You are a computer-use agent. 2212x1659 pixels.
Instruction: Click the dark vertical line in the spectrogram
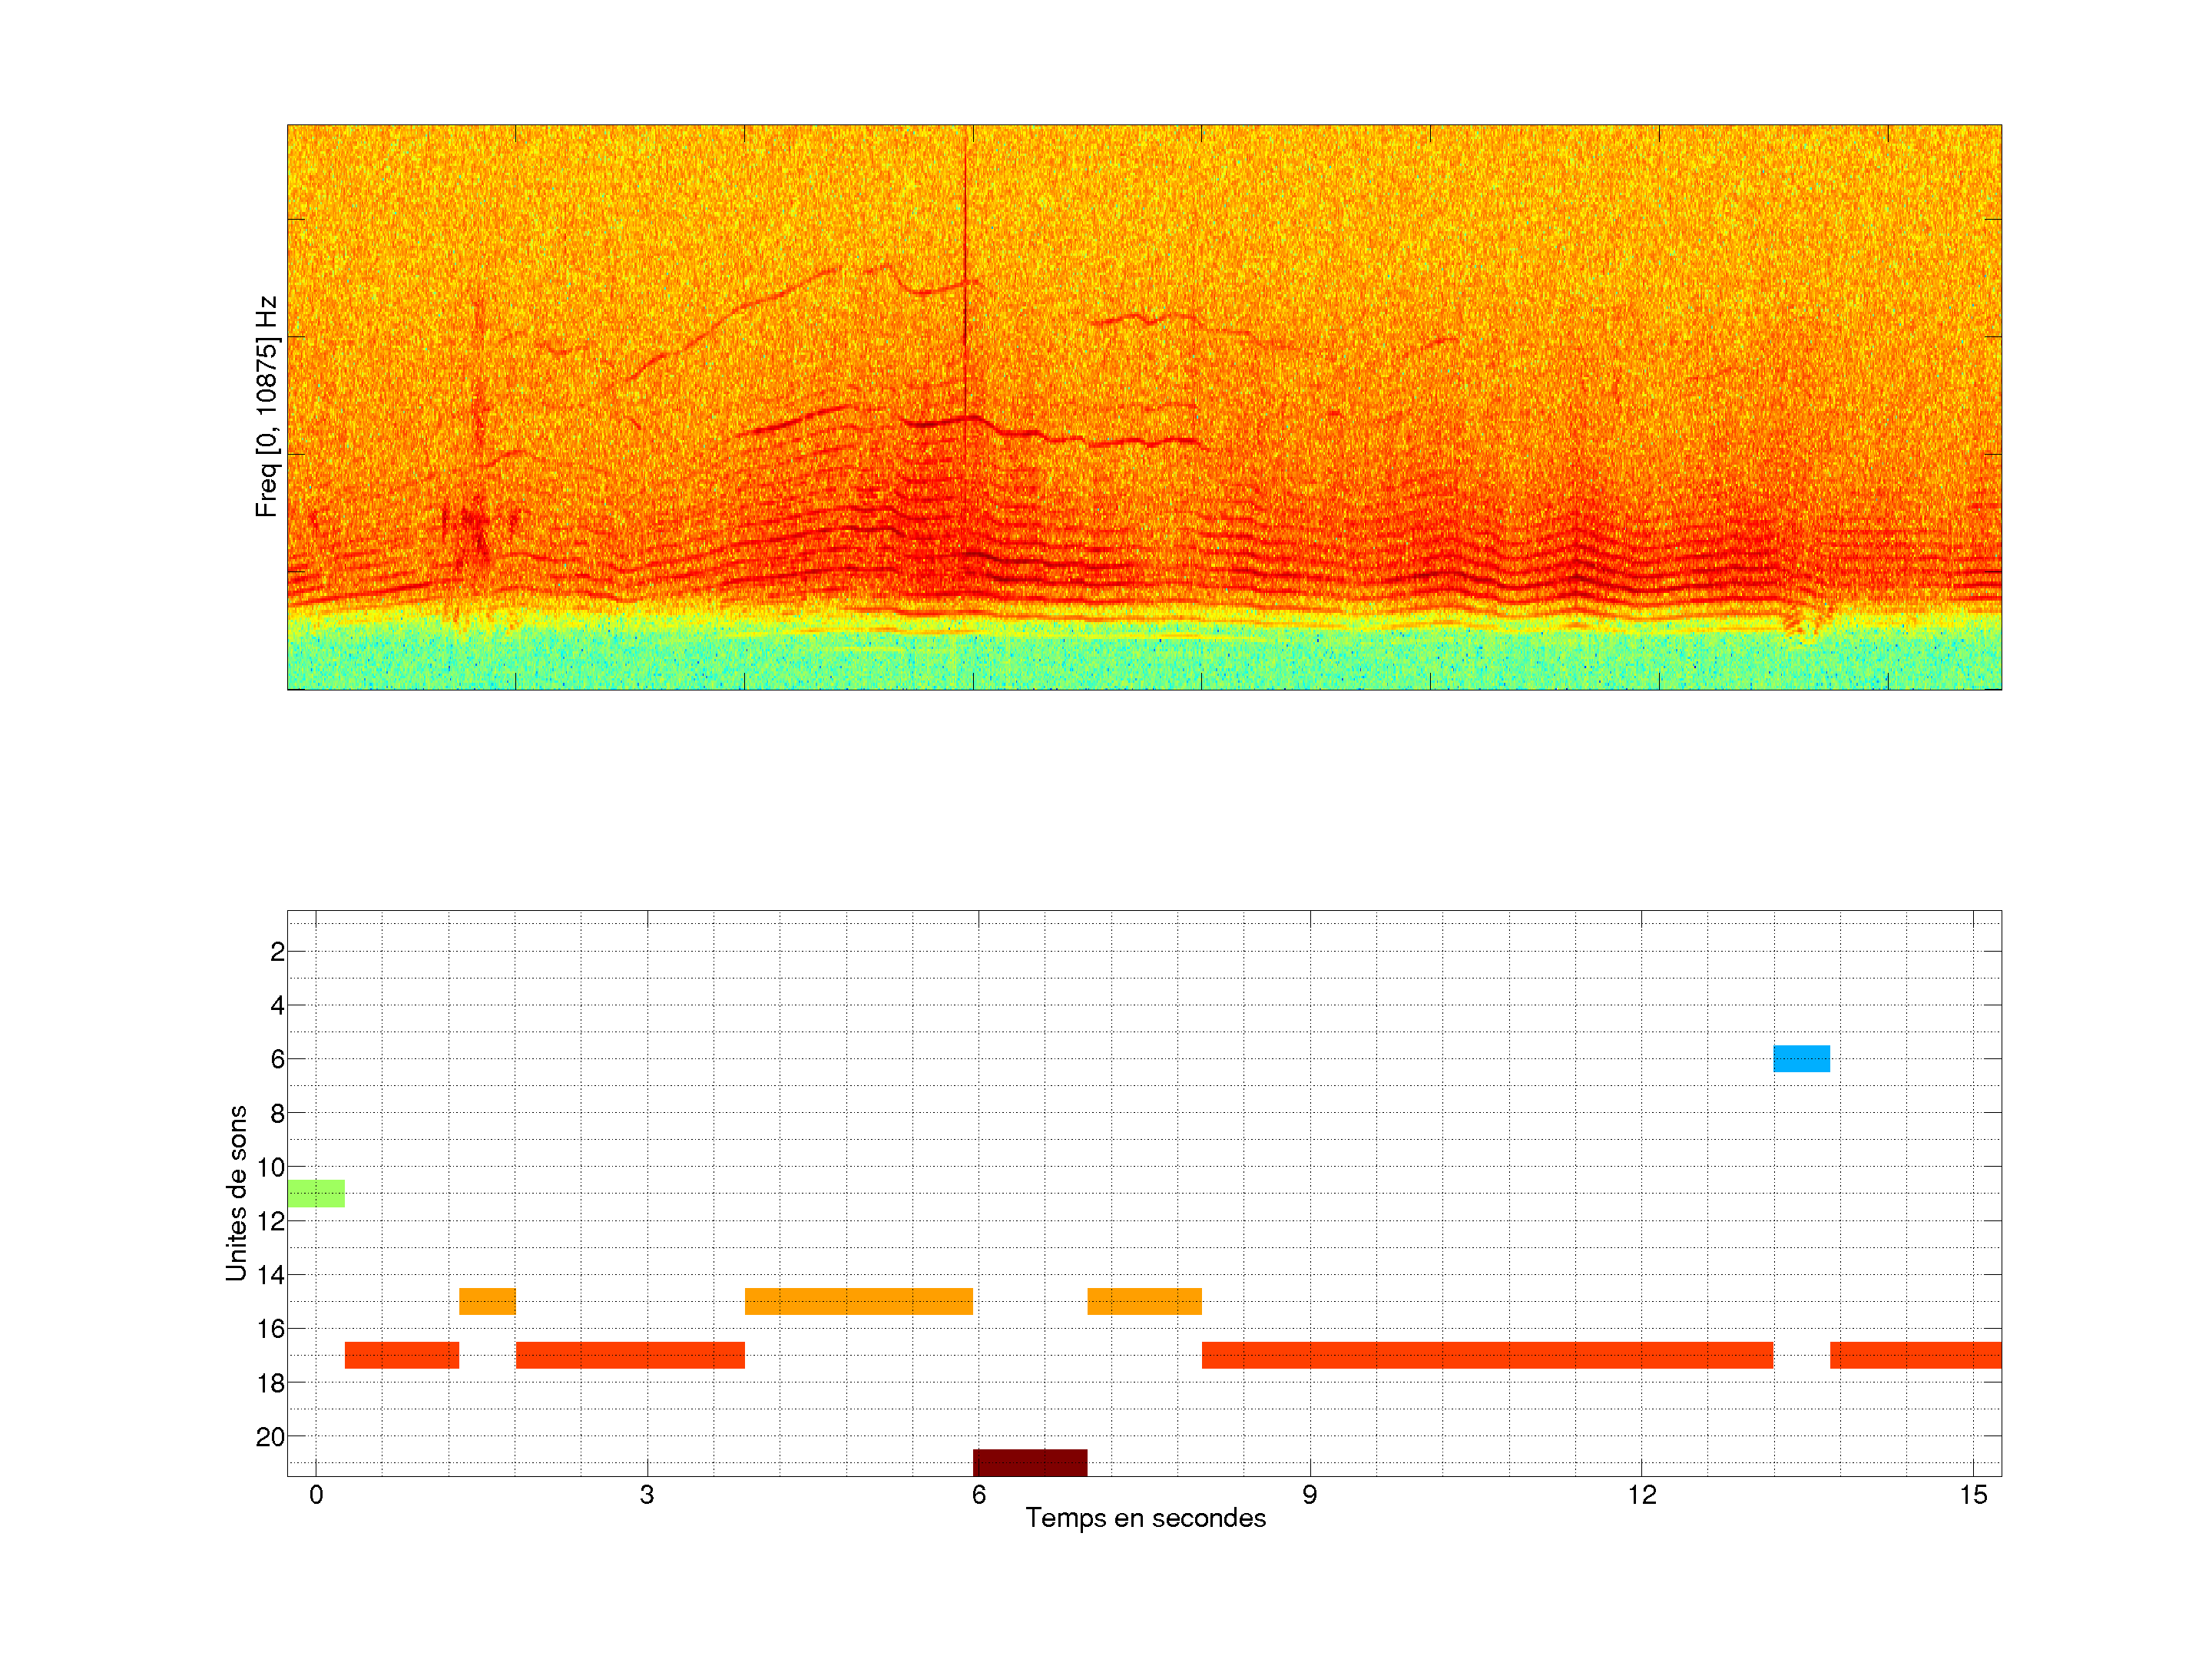[965, 250]
